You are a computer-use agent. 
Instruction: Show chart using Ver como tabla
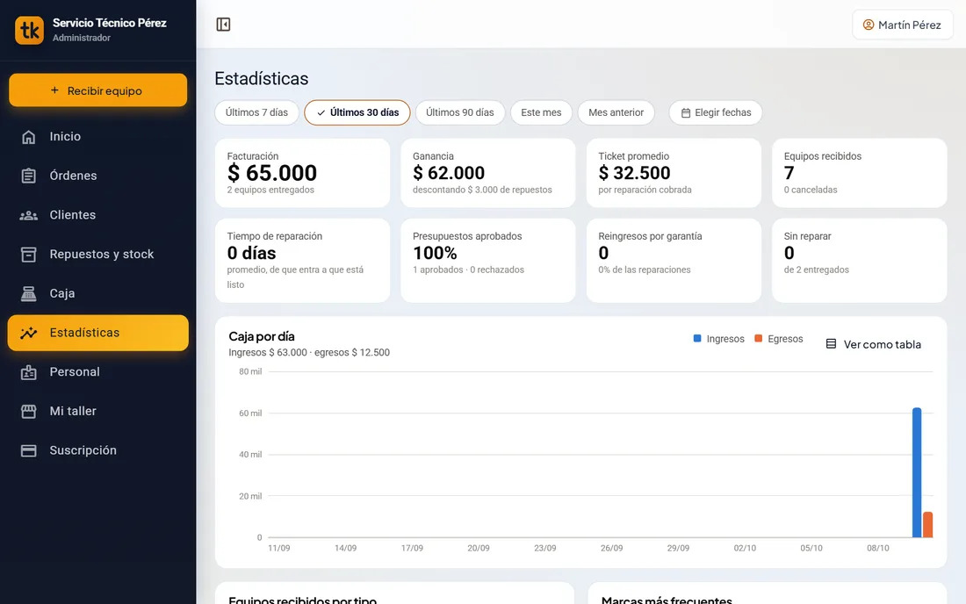[x=874, y=344]
